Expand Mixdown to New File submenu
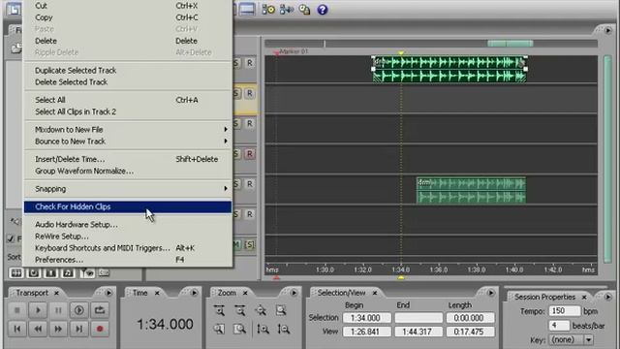The height and width of the screenshot is (349, 620). [x=128, y=129]
